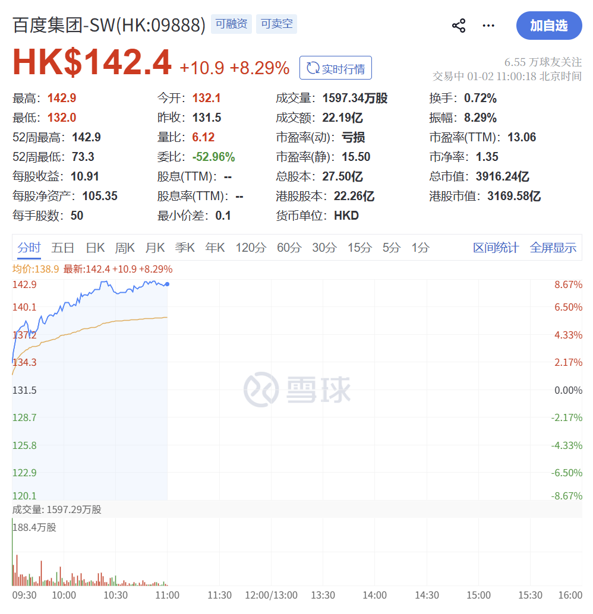Click the 港股市值 3169.58亿 value

pos(514,196)
